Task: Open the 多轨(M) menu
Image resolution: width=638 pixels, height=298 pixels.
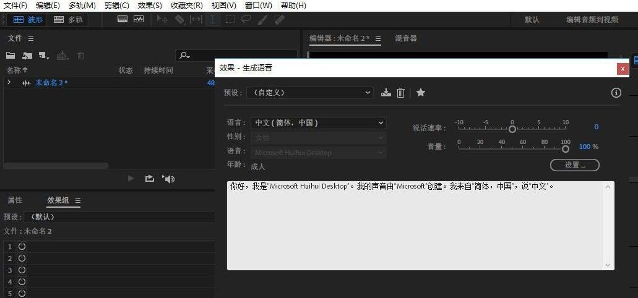Action: point(82,6)
